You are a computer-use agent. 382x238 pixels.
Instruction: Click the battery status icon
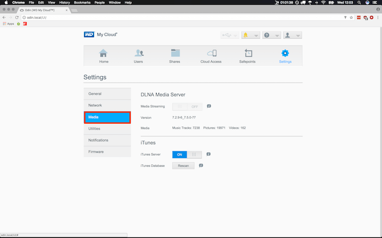pyautogui.click(x=331, y=2)
